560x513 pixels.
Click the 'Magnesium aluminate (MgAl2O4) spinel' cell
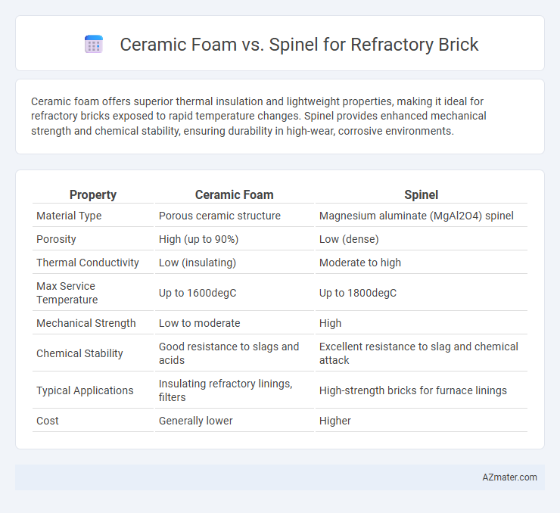click(416, 216)
